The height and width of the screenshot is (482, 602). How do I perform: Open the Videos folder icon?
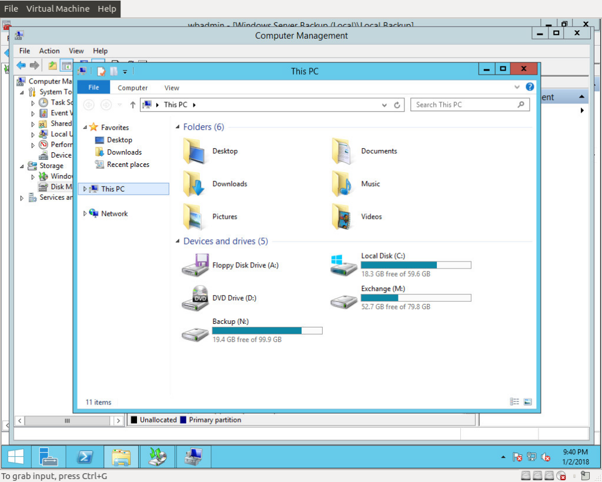tap(342, 216)
